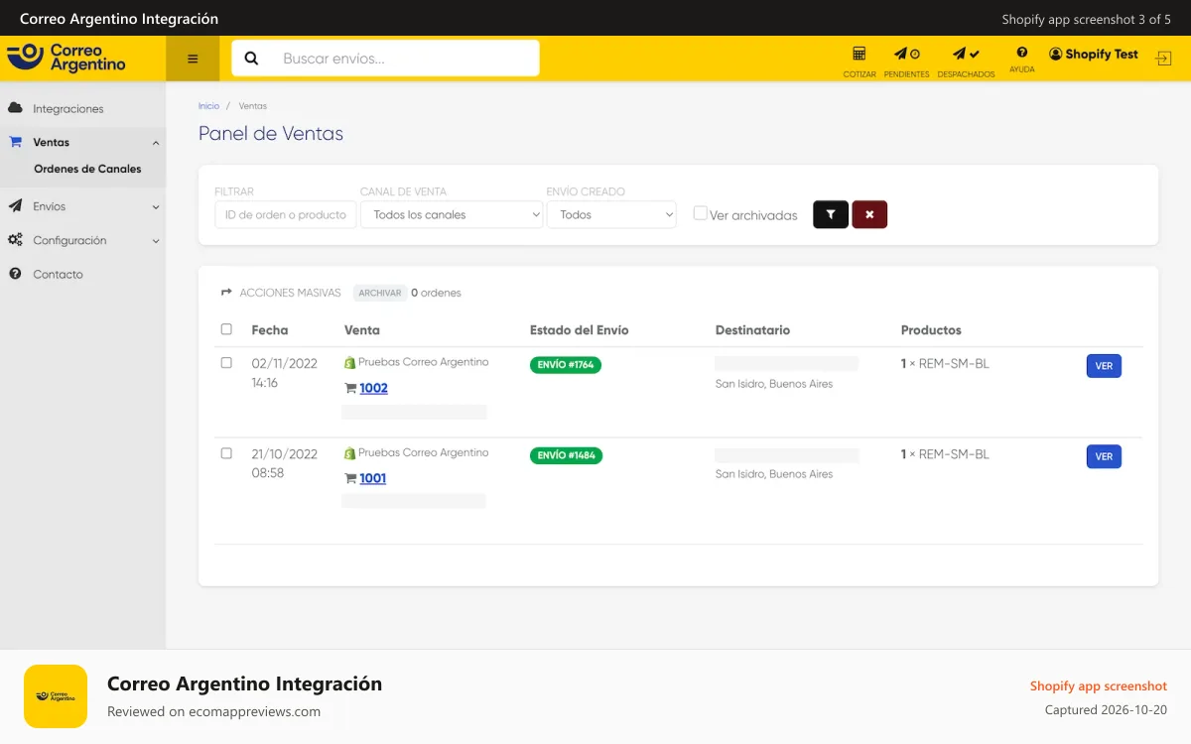Click the Acciones Masivas arrow icon
1191x744 pixels.
click(227, 293)
